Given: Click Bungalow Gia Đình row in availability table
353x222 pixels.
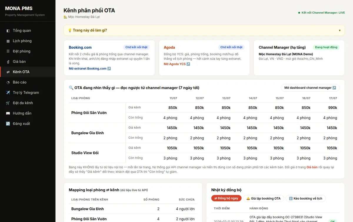Looking at the screenshot, I should coord(87,133).
